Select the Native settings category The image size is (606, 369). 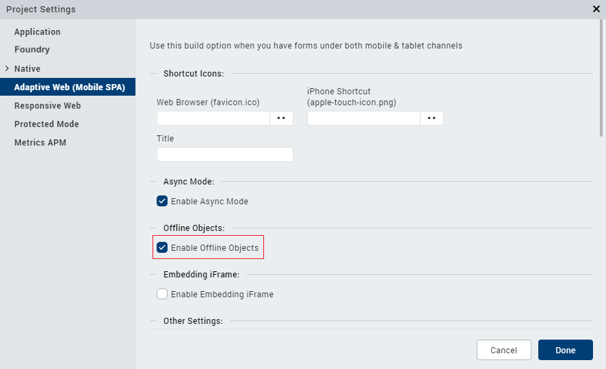(27, 69)
